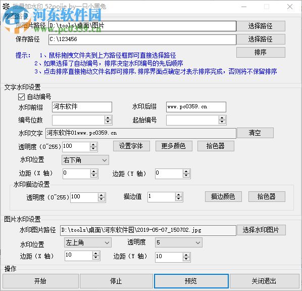The image size is (302, 291).
Task: Click 关闭退出 to exit
Action: [264, 281]
